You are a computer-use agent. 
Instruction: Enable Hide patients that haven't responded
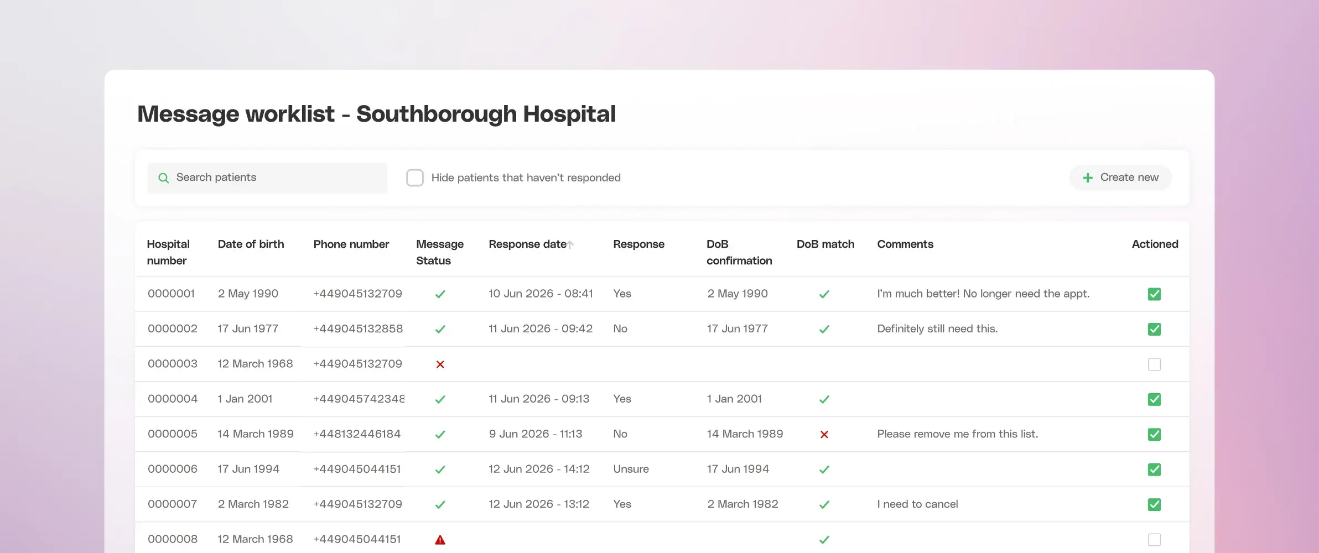click(415, 178)
